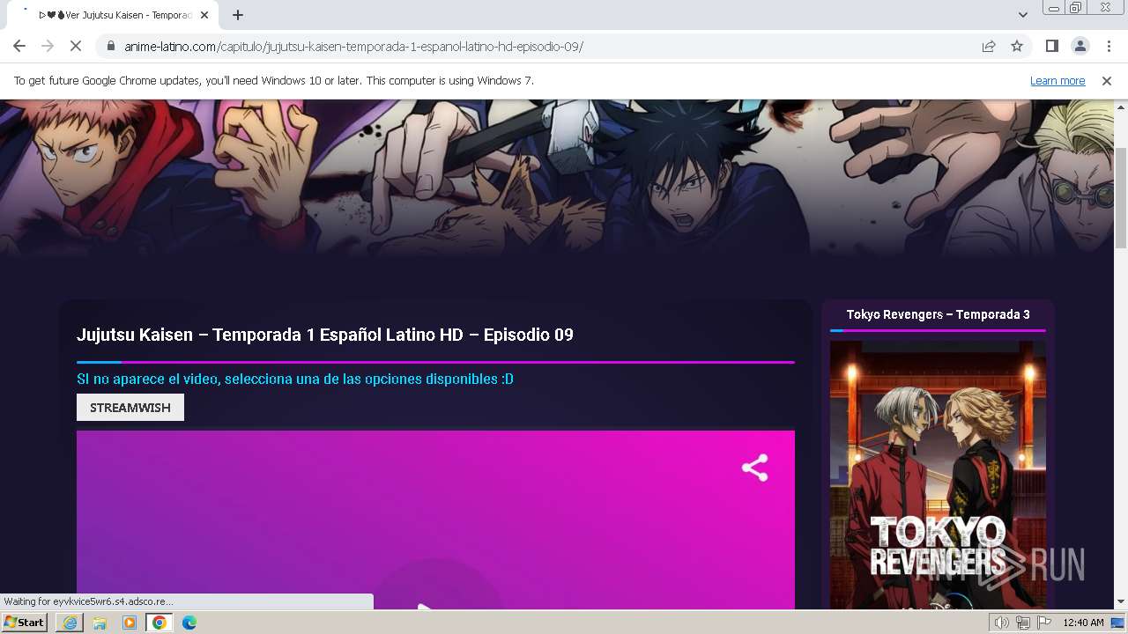1128x634 pixels.
Task: Open network status tray icon
Action: coord(1022,623)
